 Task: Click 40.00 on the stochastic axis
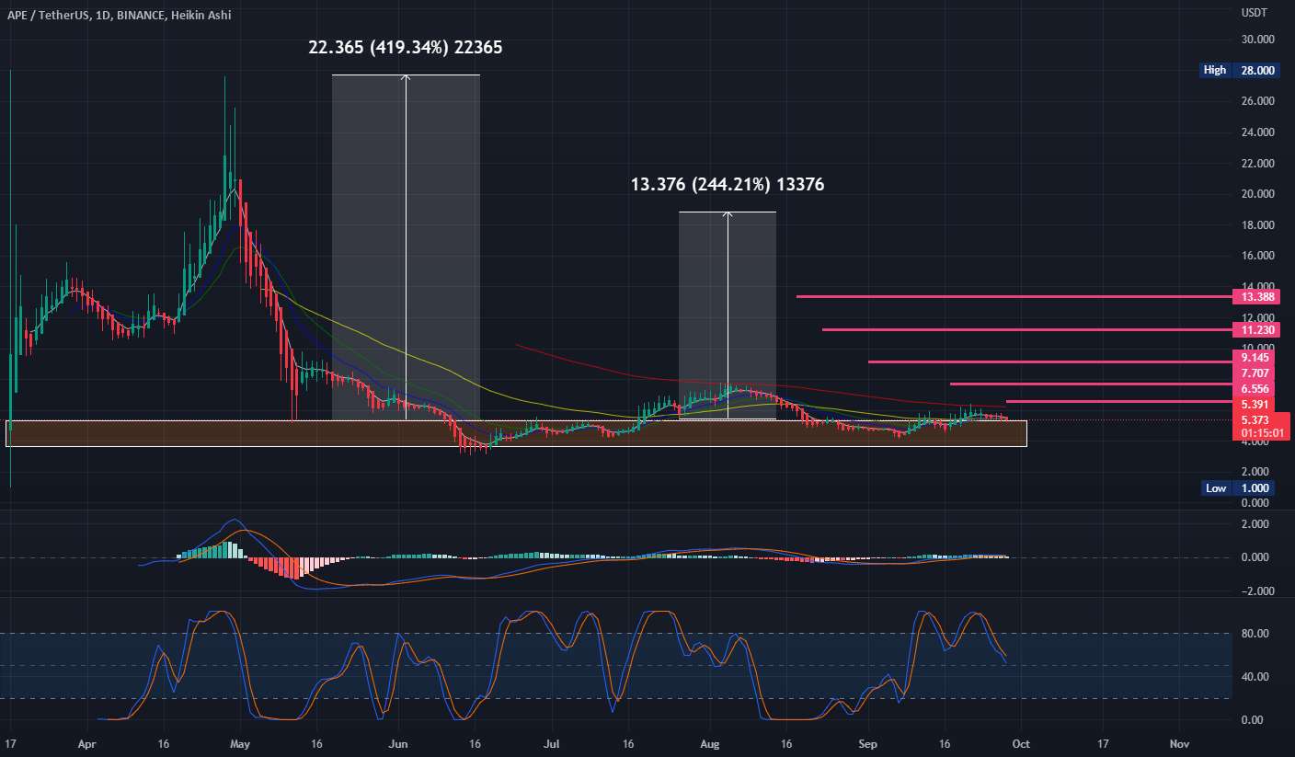(1257, 677)
